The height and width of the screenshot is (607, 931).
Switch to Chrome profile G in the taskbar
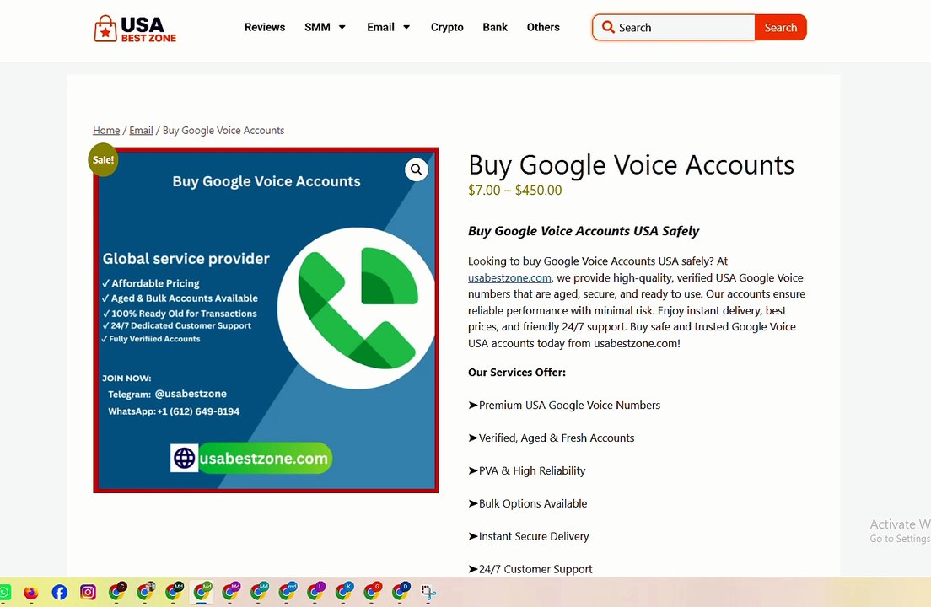372,592
